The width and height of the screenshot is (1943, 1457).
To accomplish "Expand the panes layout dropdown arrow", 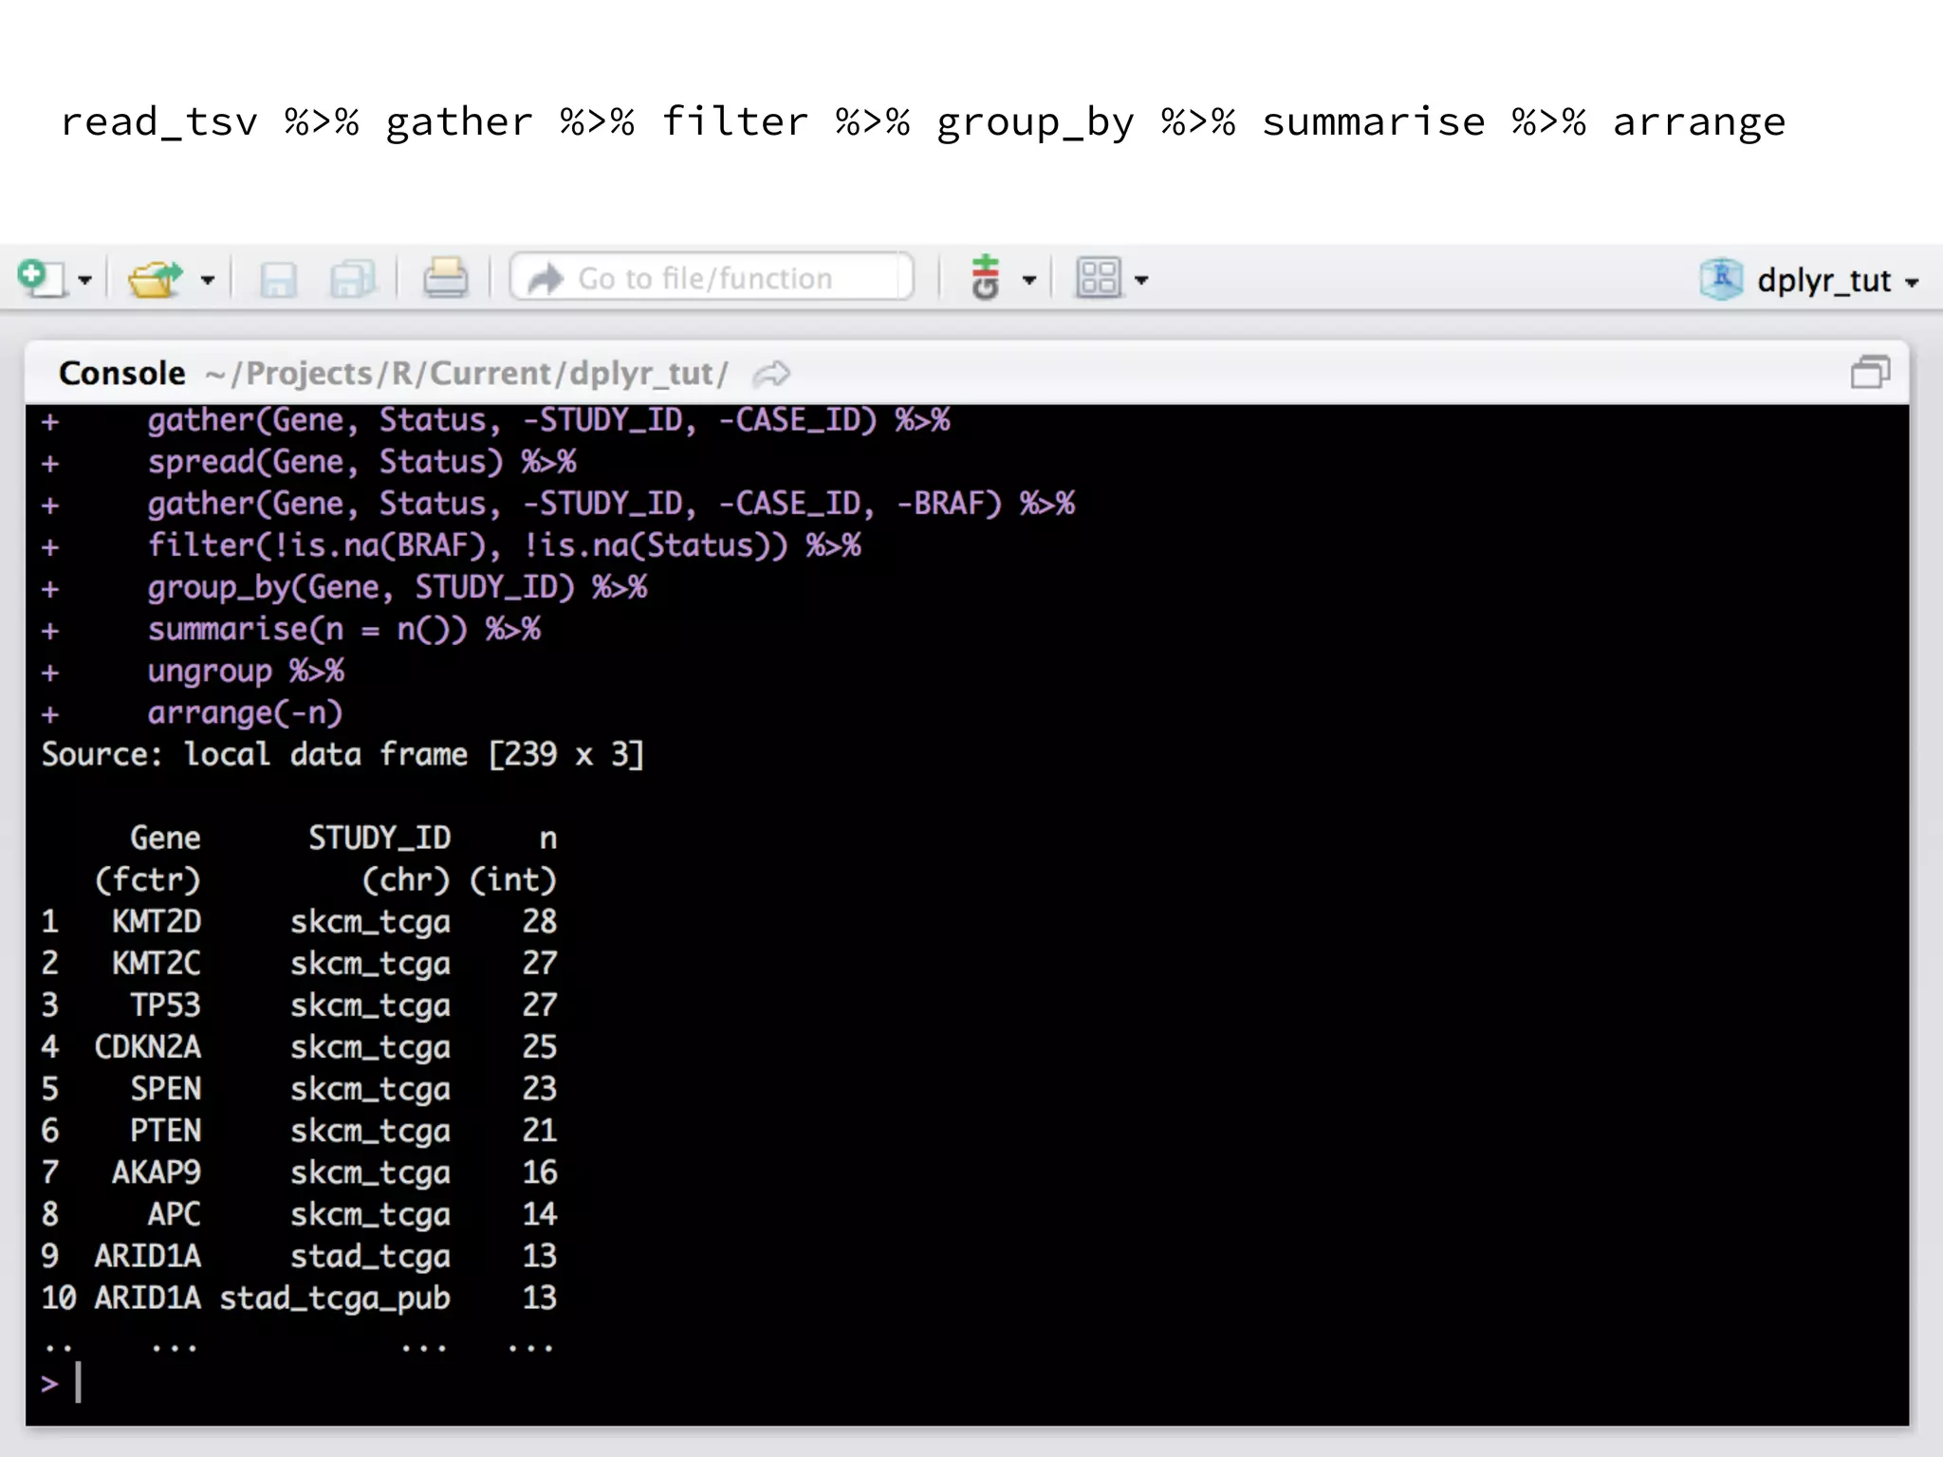I will (1141, 280).
